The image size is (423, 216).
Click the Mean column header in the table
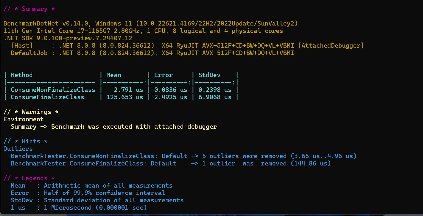(x=114, y=75)
